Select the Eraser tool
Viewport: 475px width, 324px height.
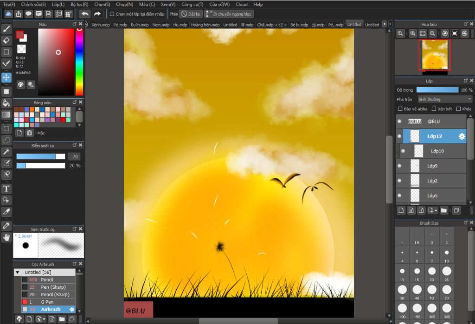click(x=6, y=40)
